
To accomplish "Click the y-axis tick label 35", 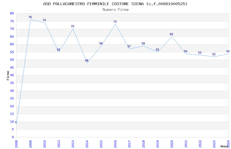I will coord(12,83).
